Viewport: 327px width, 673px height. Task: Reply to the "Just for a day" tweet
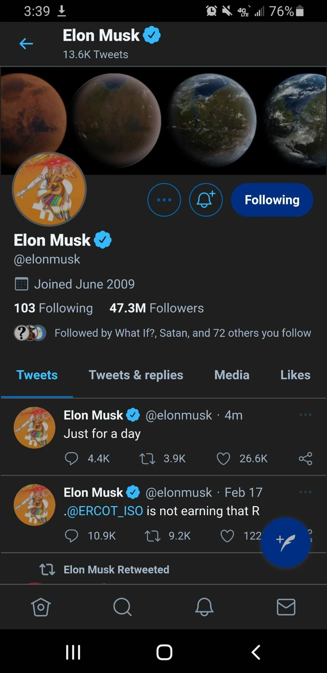point(71,458)
